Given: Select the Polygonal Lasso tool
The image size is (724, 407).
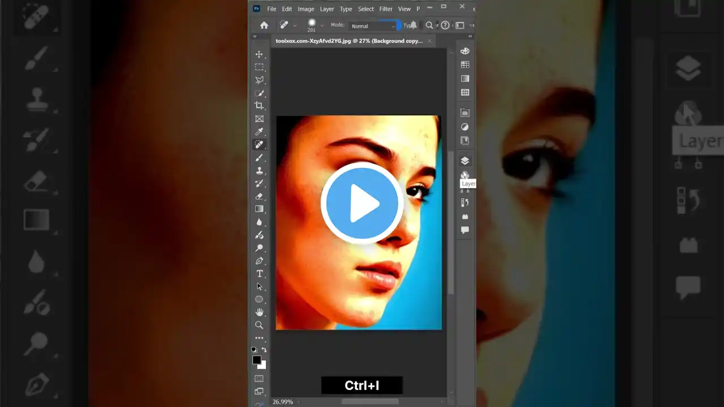Looking at the screenshot, I should [x=259, y=80].
